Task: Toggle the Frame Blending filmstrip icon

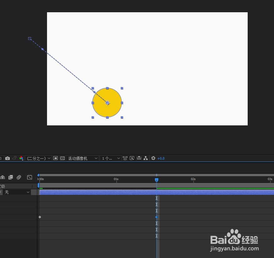Action: click(x=11, y=177)
